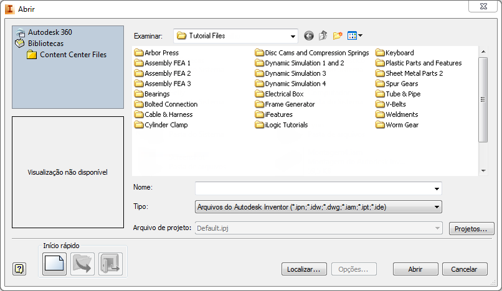Select the Bolted Connection folder
The width and height of the screenshot is (502, 291).
click(x=166, y=104)
